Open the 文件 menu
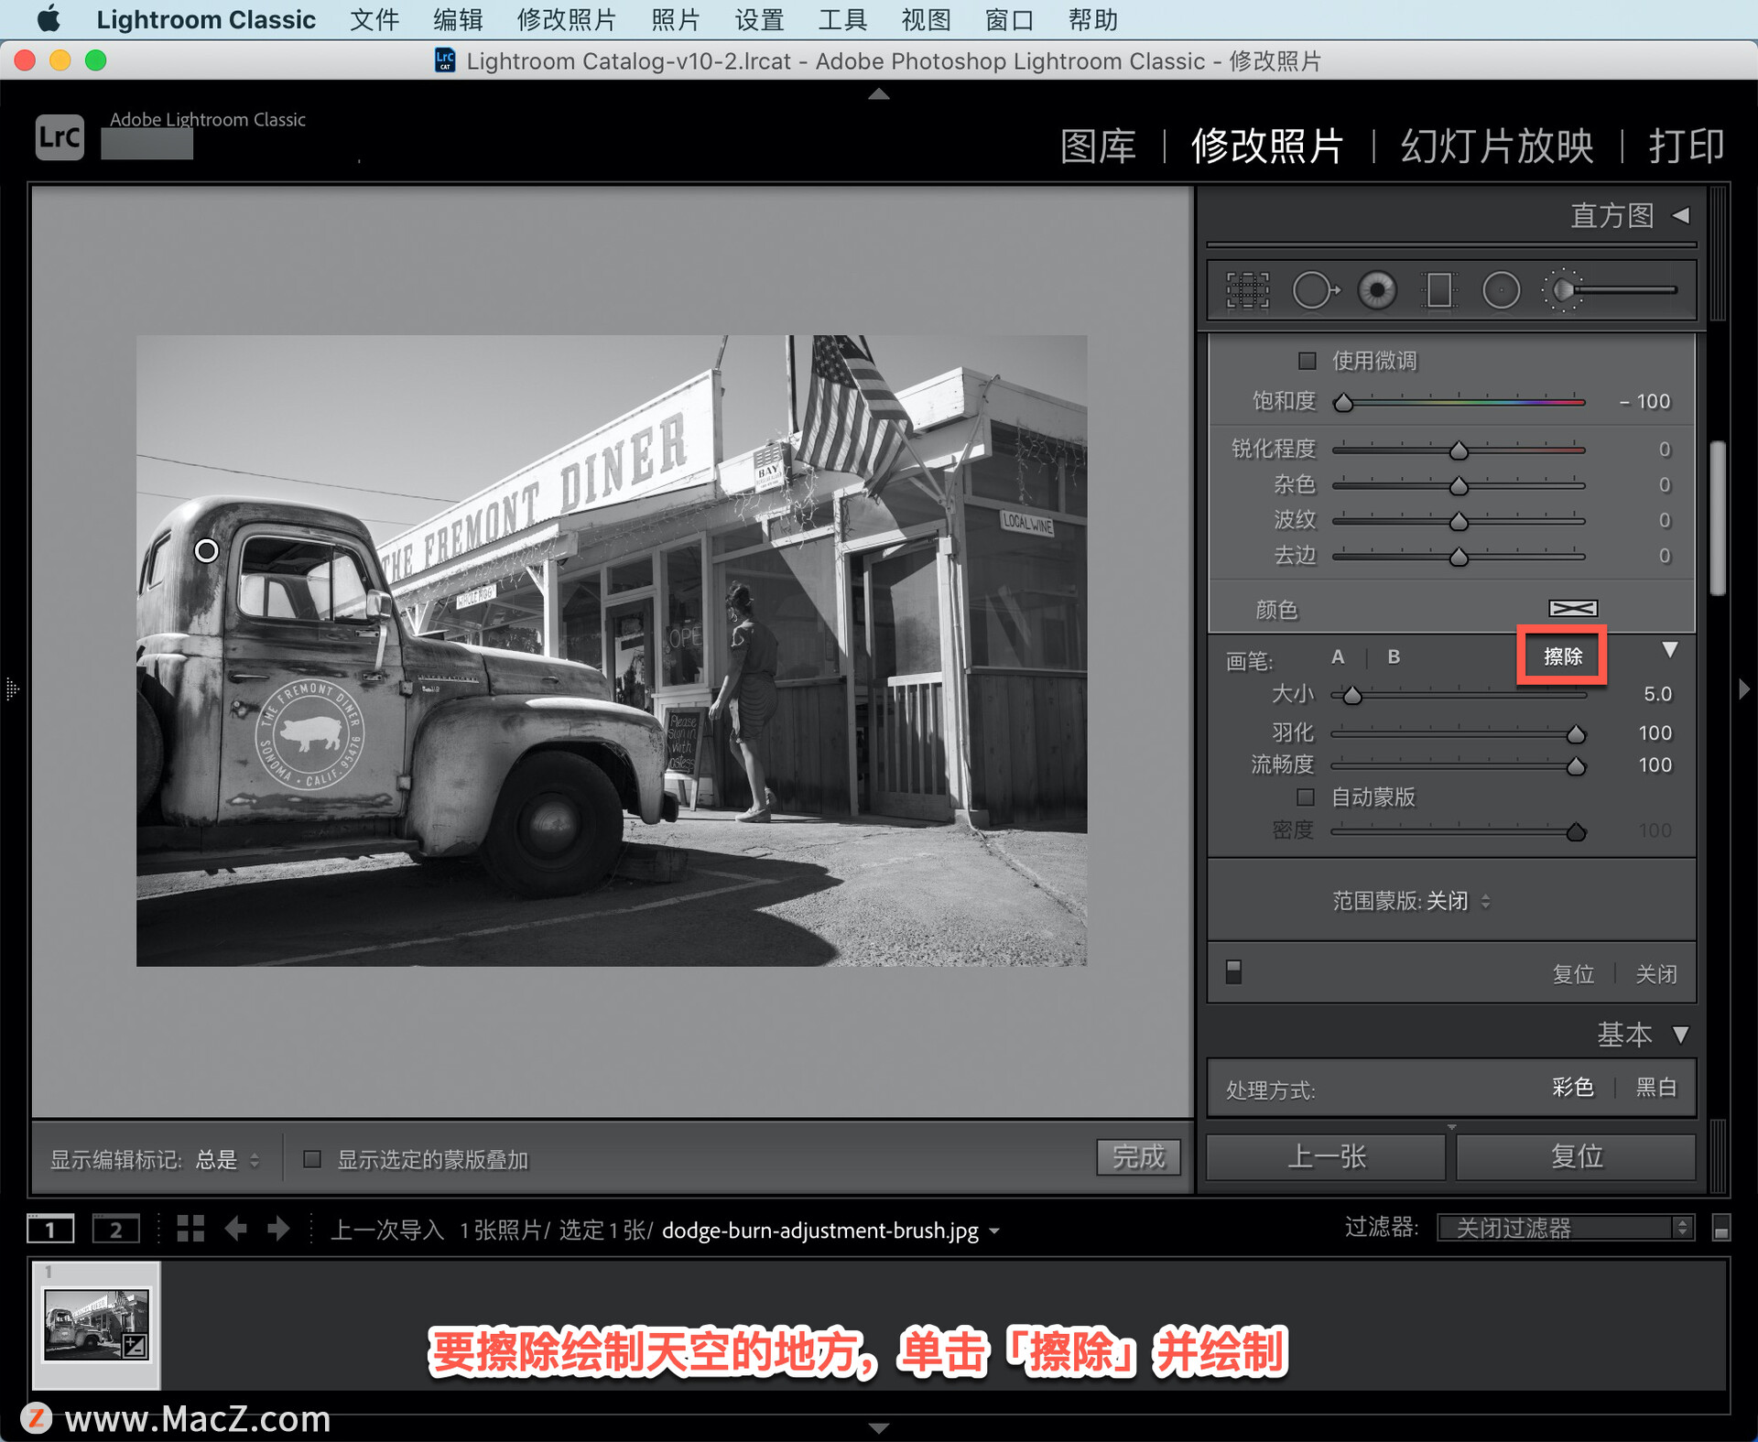Image resolution: width=1758 pixels, height=1442 pixels. pos(374,19)
